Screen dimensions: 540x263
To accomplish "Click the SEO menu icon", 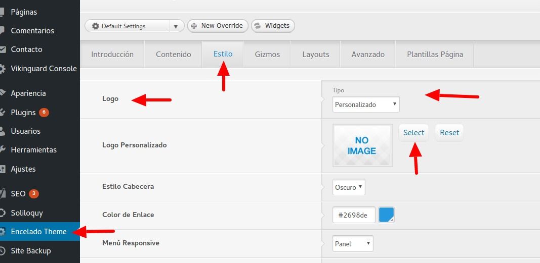I will 3,194.
